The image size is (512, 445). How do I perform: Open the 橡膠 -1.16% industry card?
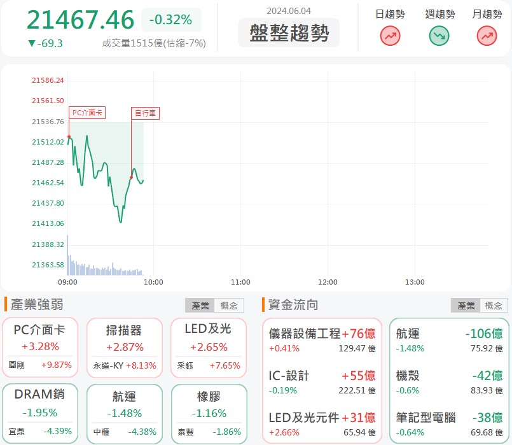click(x=209, y=414)
